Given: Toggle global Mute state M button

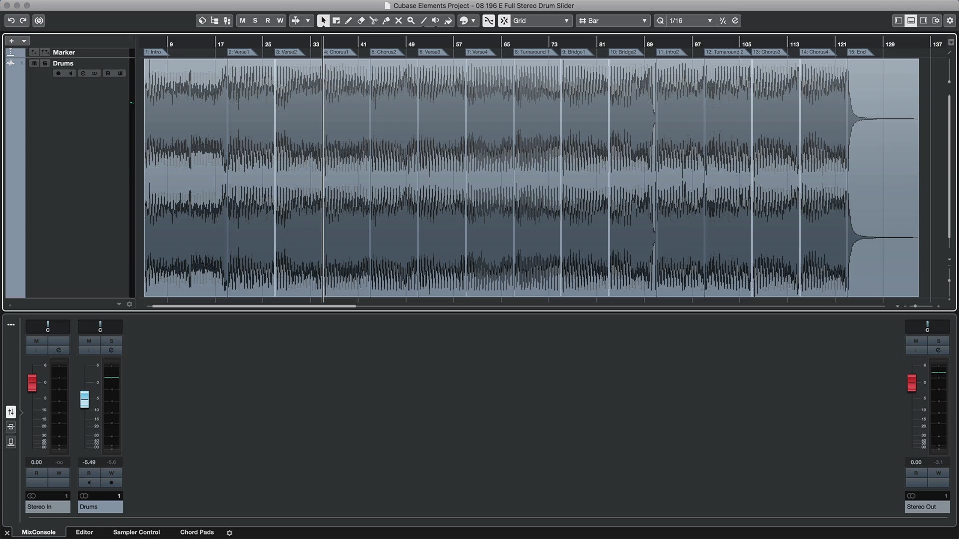Looking at the screenshot, I should pyautogui.click(x=243, y=20).
